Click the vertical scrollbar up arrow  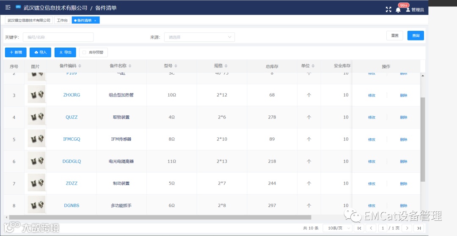pyautogui.click(x=423, y=76)
